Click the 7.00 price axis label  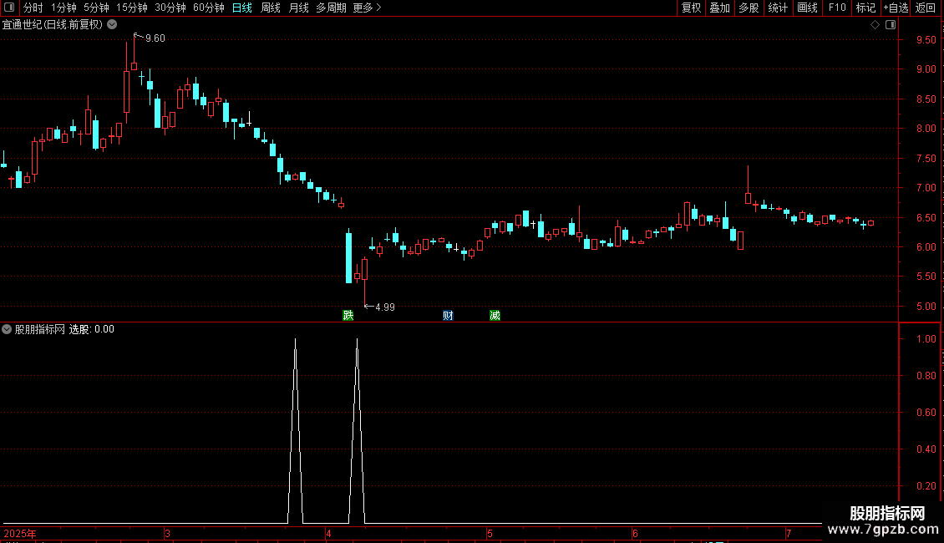click(926, 188)
